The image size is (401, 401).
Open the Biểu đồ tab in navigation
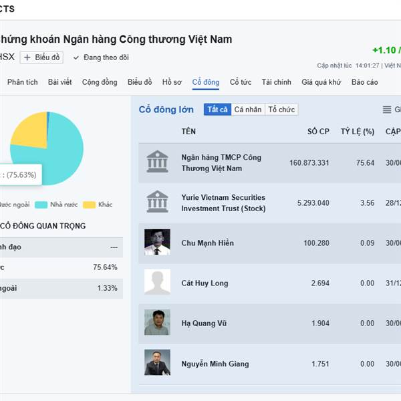pyautogui.click(x=140, y=82)
